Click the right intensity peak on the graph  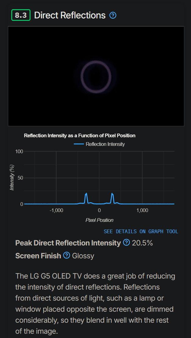[x=112, y=194]
